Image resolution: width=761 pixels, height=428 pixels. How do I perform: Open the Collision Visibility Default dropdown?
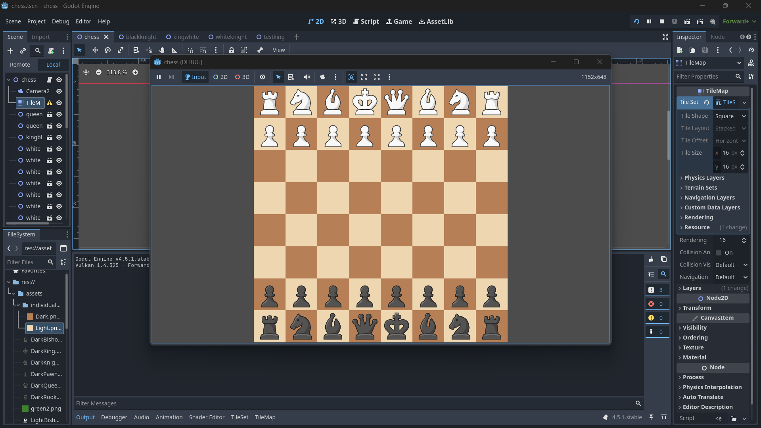point(731,265)
